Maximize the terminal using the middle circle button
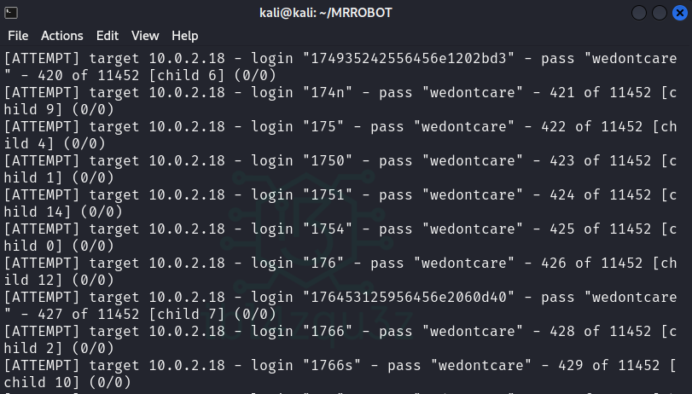The height and width of the screenshot is (394, 692). 660,13
